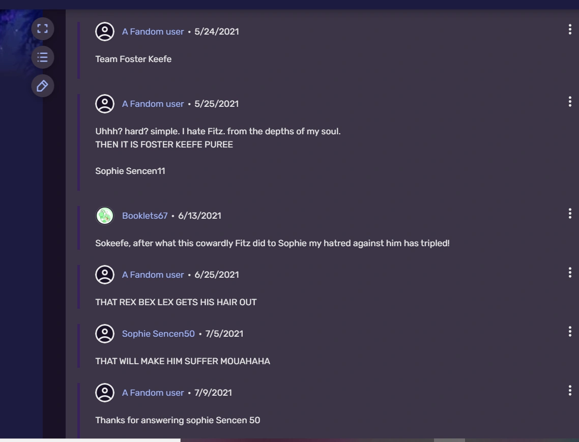The image size is (579, 442).
Task: Click the avatar icon beside Sophie Sencen50
Action: coord(105,334)
